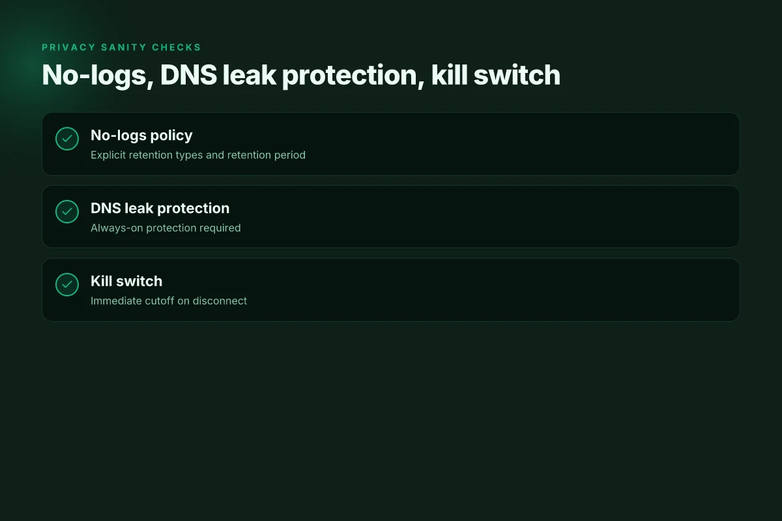This screenshot has width=782, height=521.
Task: Click the No-logs policy checkmark icon
Action: [x=67, y=139]
